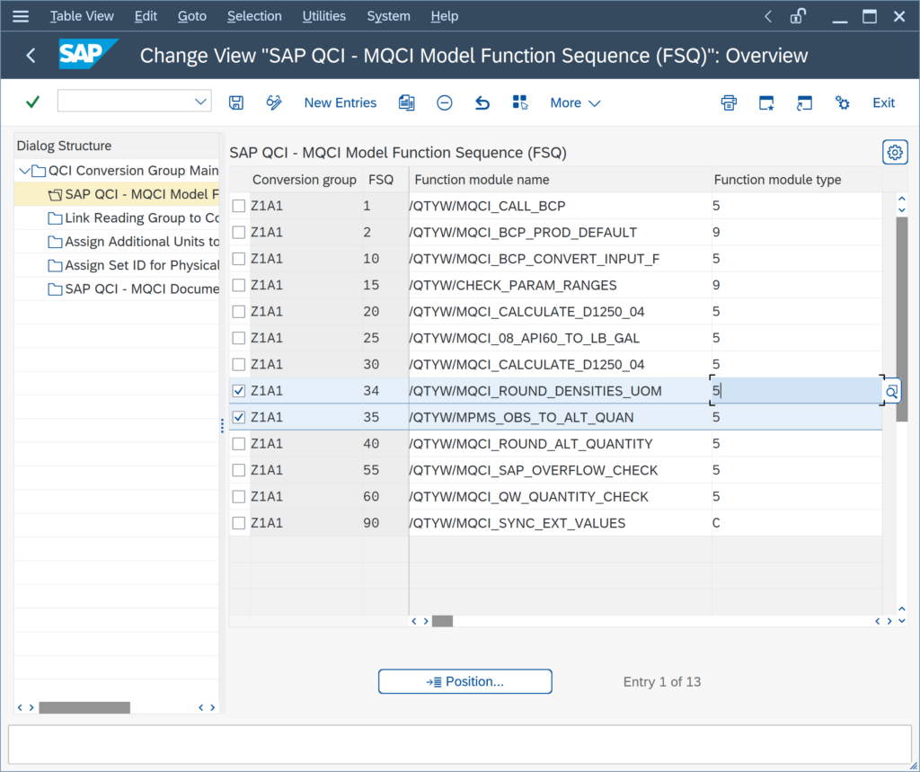Click the padlock icon in title bar
920x772 pixels.
tap(798, 16)
